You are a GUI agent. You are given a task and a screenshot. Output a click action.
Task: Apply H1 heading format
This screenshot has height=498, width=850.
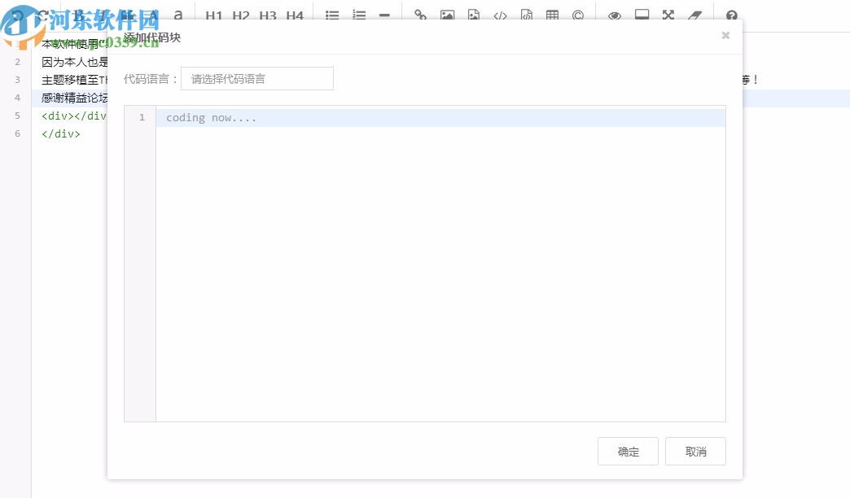pyautogui.click(x=214, y=15)
